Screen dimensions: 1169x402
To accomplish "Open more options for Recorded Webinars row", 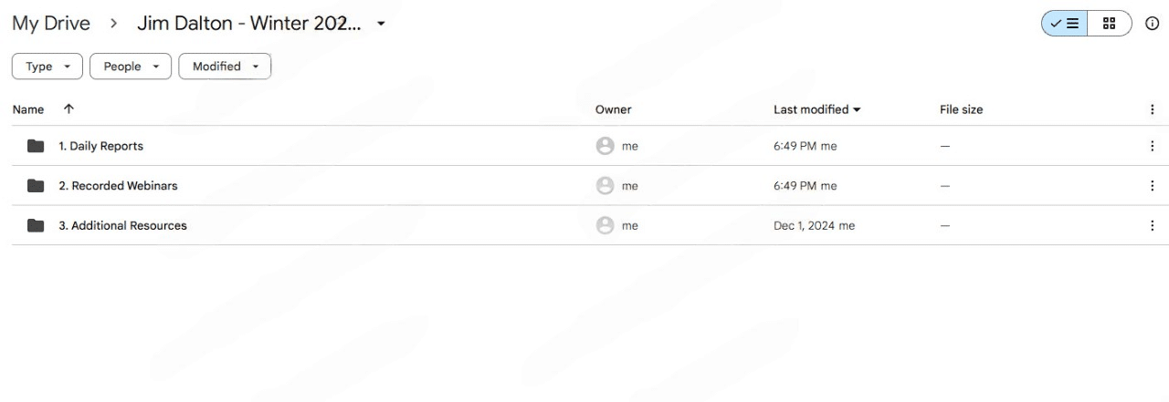I will pos(1152,186).
